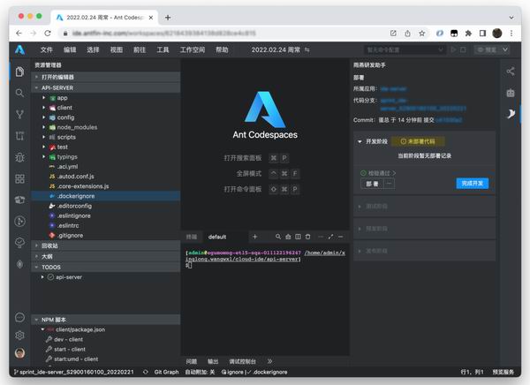Delete terminal with the trash icon

click(x=307, y=237)
